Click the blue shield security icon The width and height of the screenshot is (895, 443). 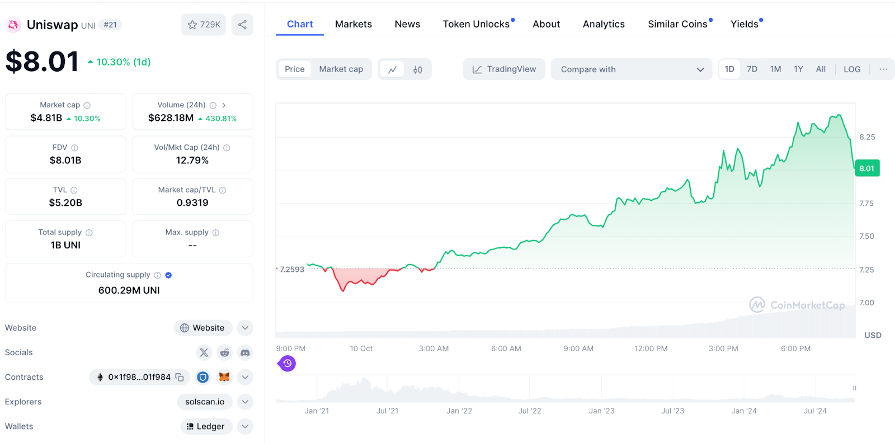coord(203,377)
